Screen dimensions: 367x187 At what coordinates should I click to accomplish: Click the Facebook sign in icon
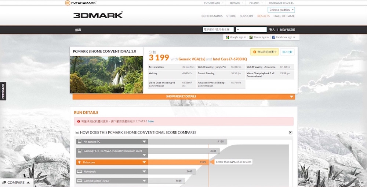273,37
